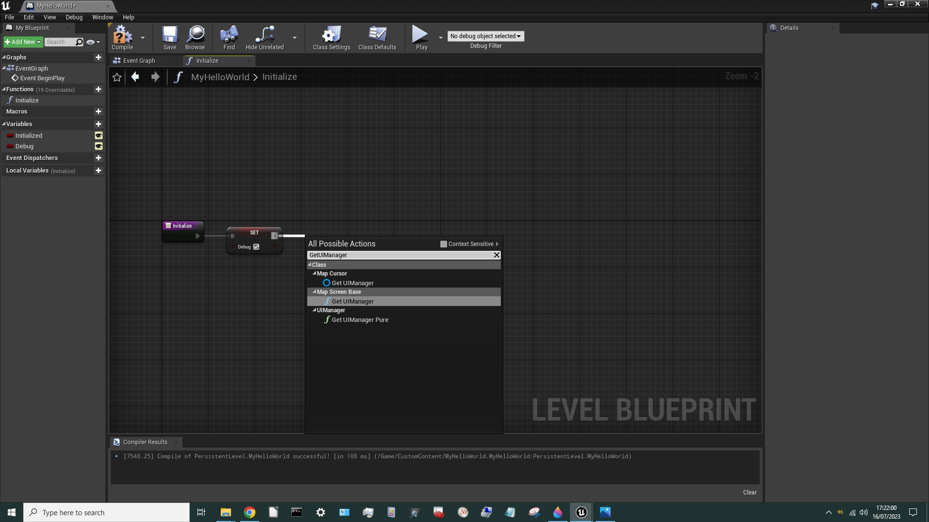Image resolution: width=929 pixels, height=522 pixels.
Task: Toggle visibility eye for Debug variable
Action: point(99,146)
